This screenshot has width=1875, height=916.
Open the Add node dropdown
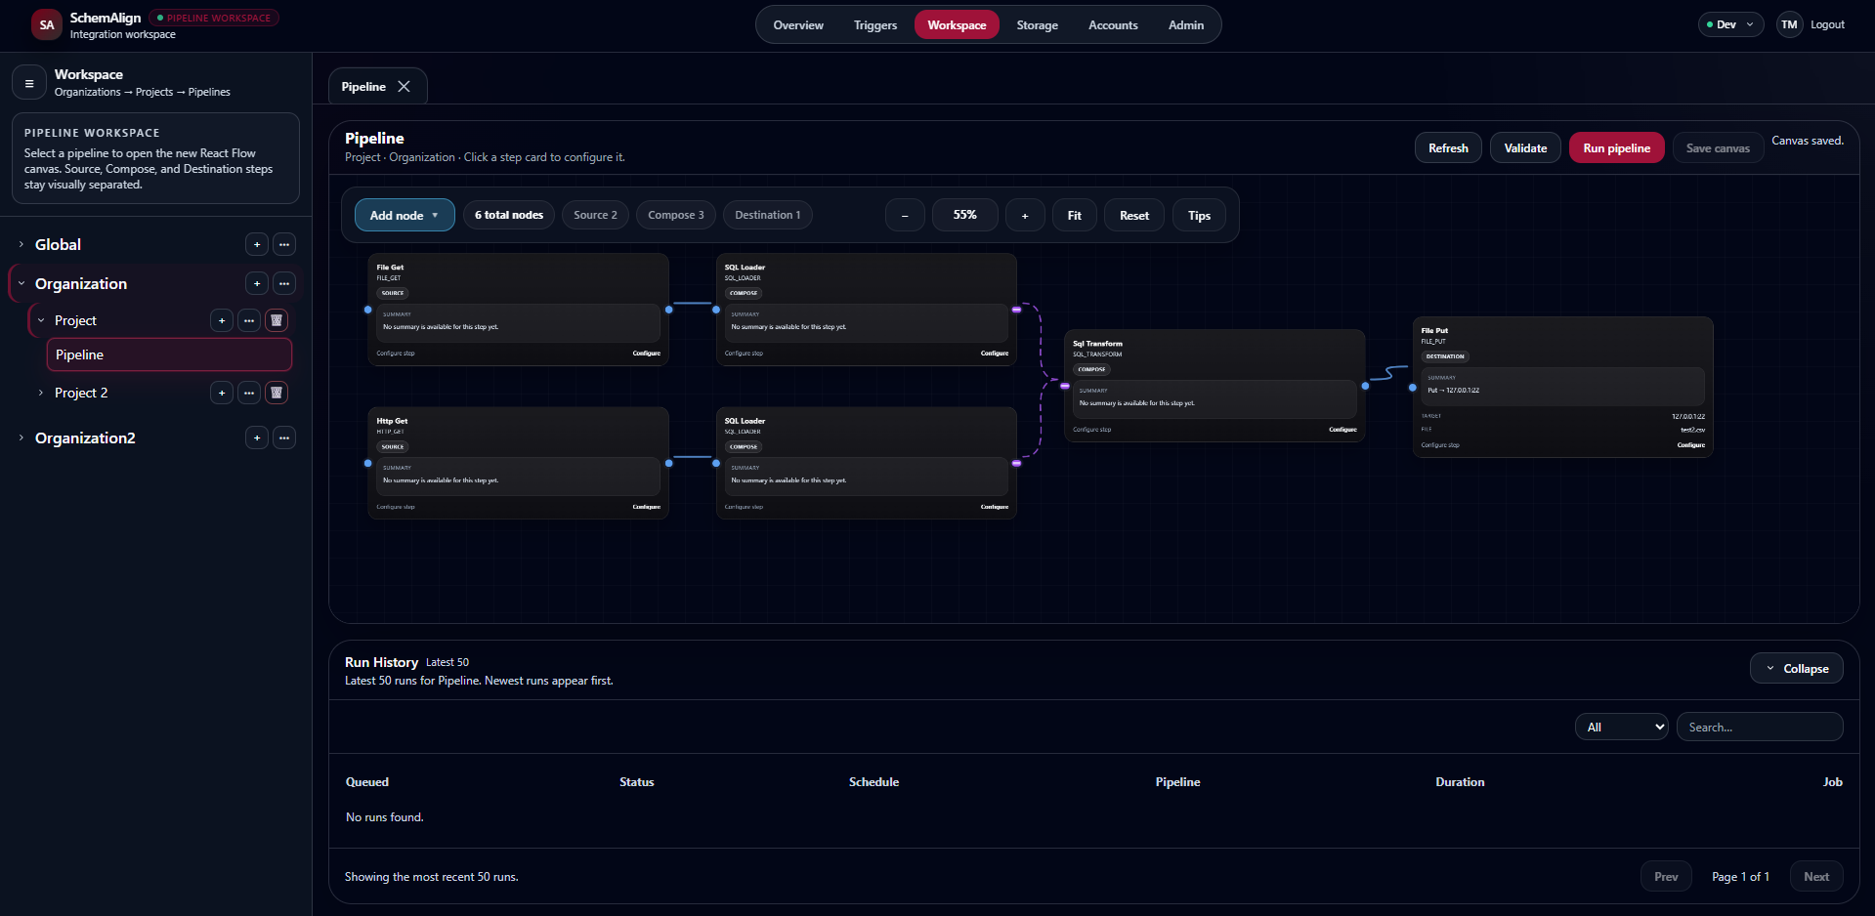(405, 215)
